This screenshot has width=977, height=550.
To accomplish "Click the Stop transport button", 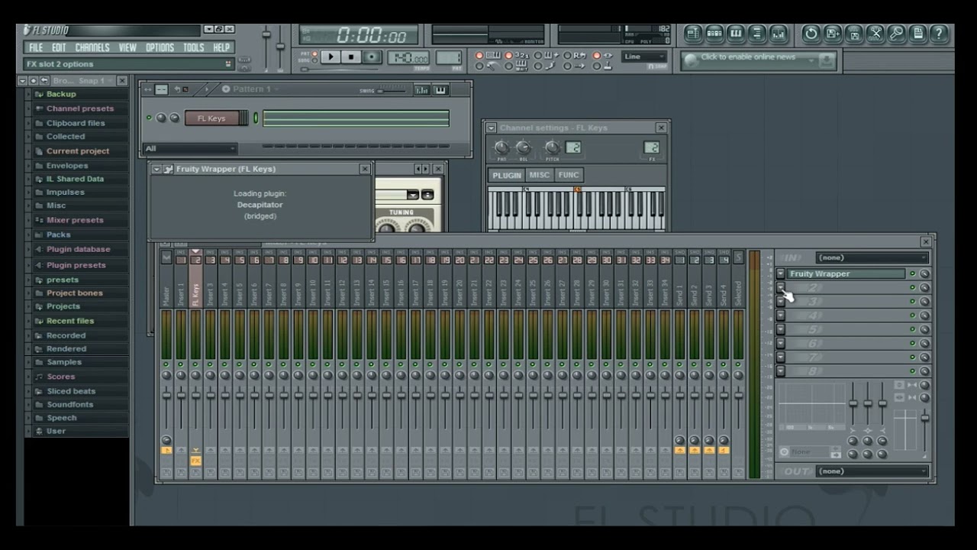I will point(351,57).
